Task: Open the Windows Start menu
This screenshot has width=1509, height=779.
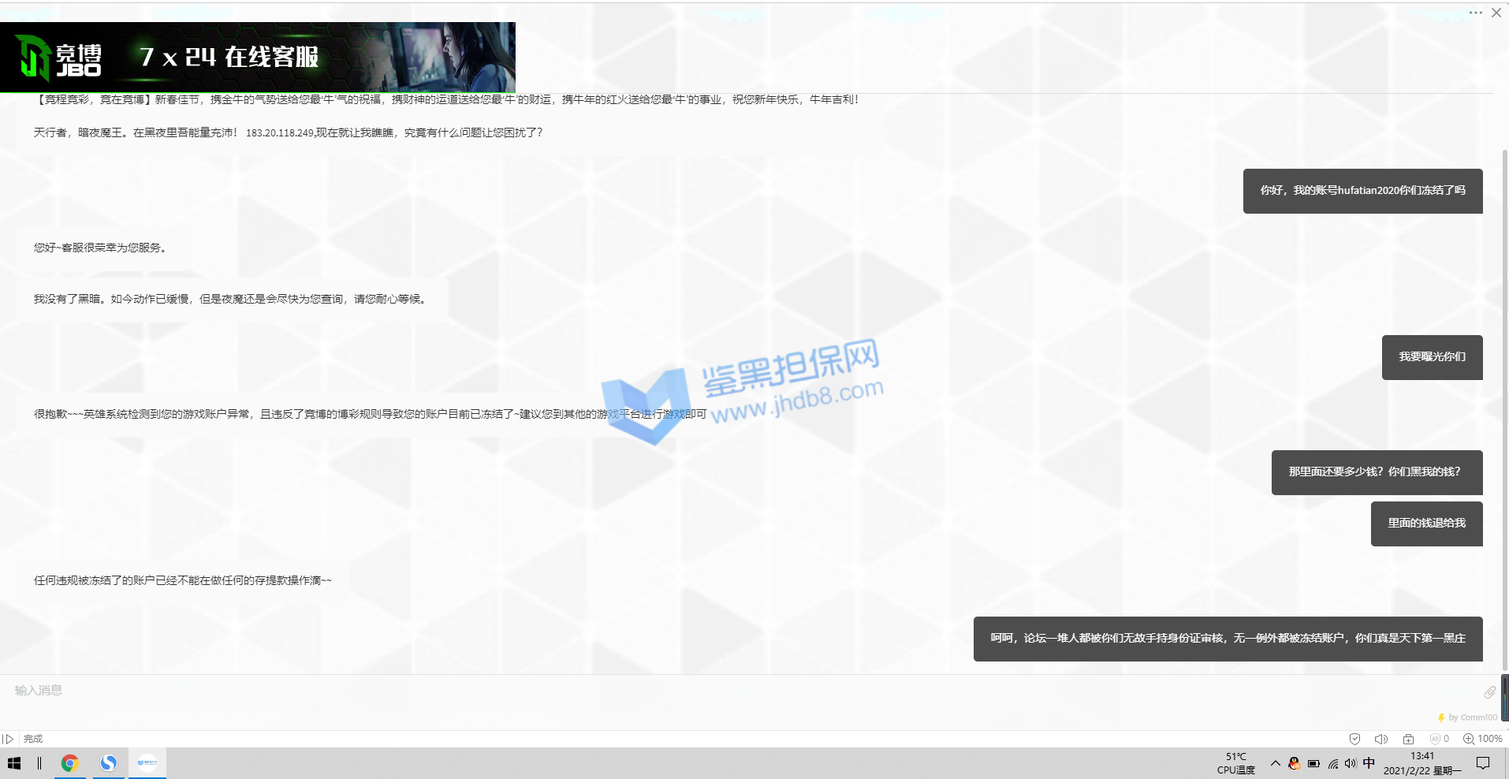Action: tap(14, 763)
